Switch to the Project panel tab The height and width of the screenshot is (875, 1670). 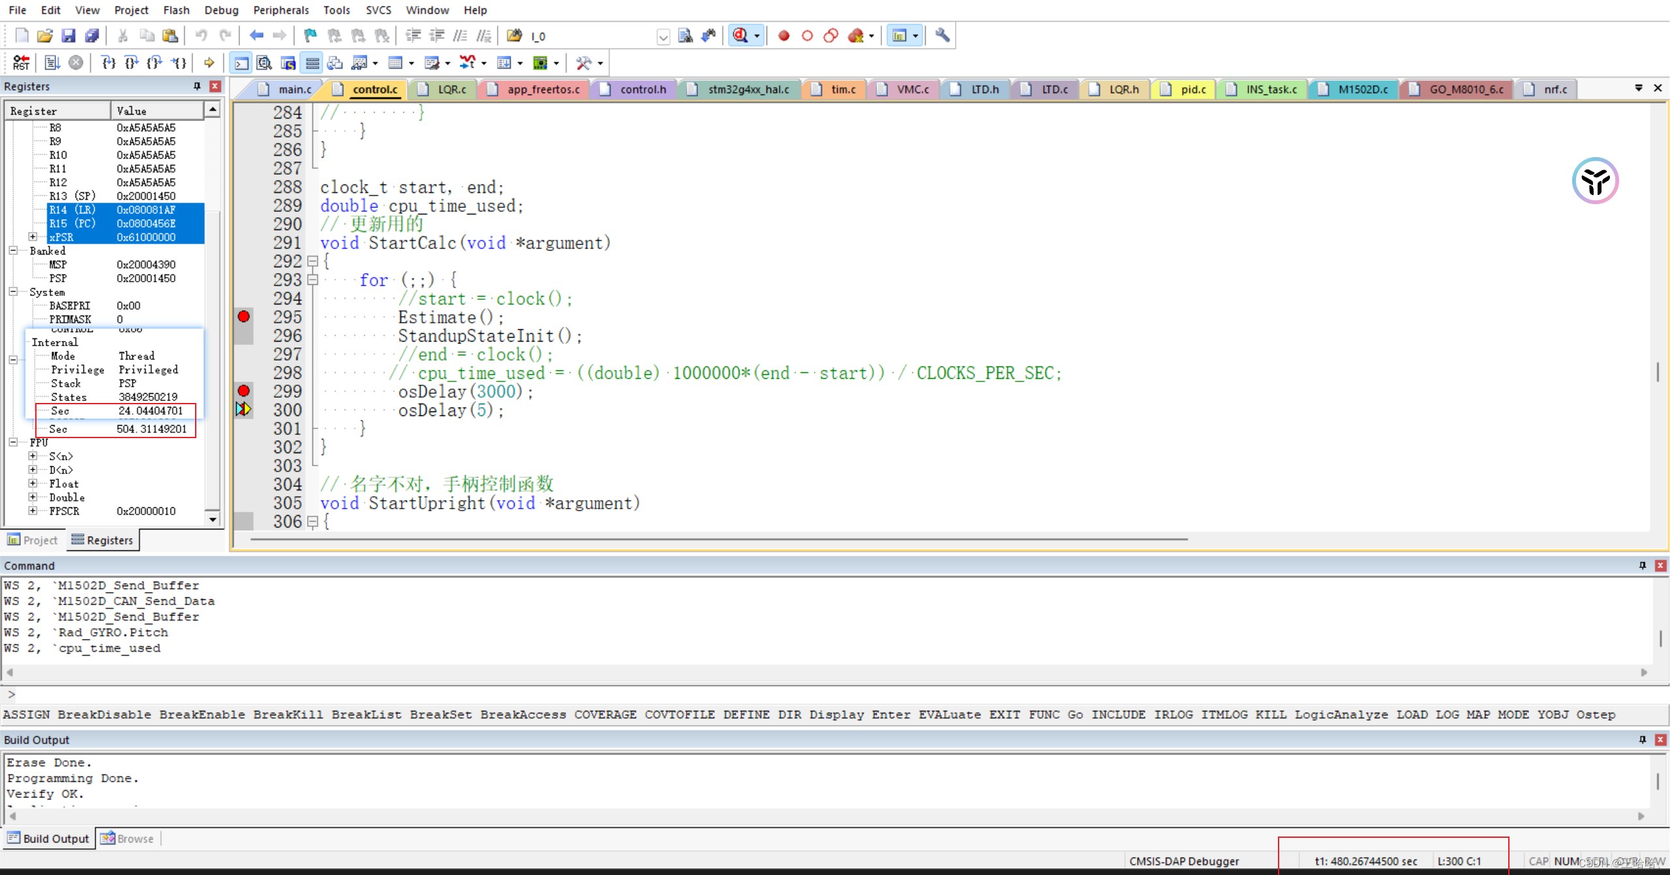click(x=33, y=540)
